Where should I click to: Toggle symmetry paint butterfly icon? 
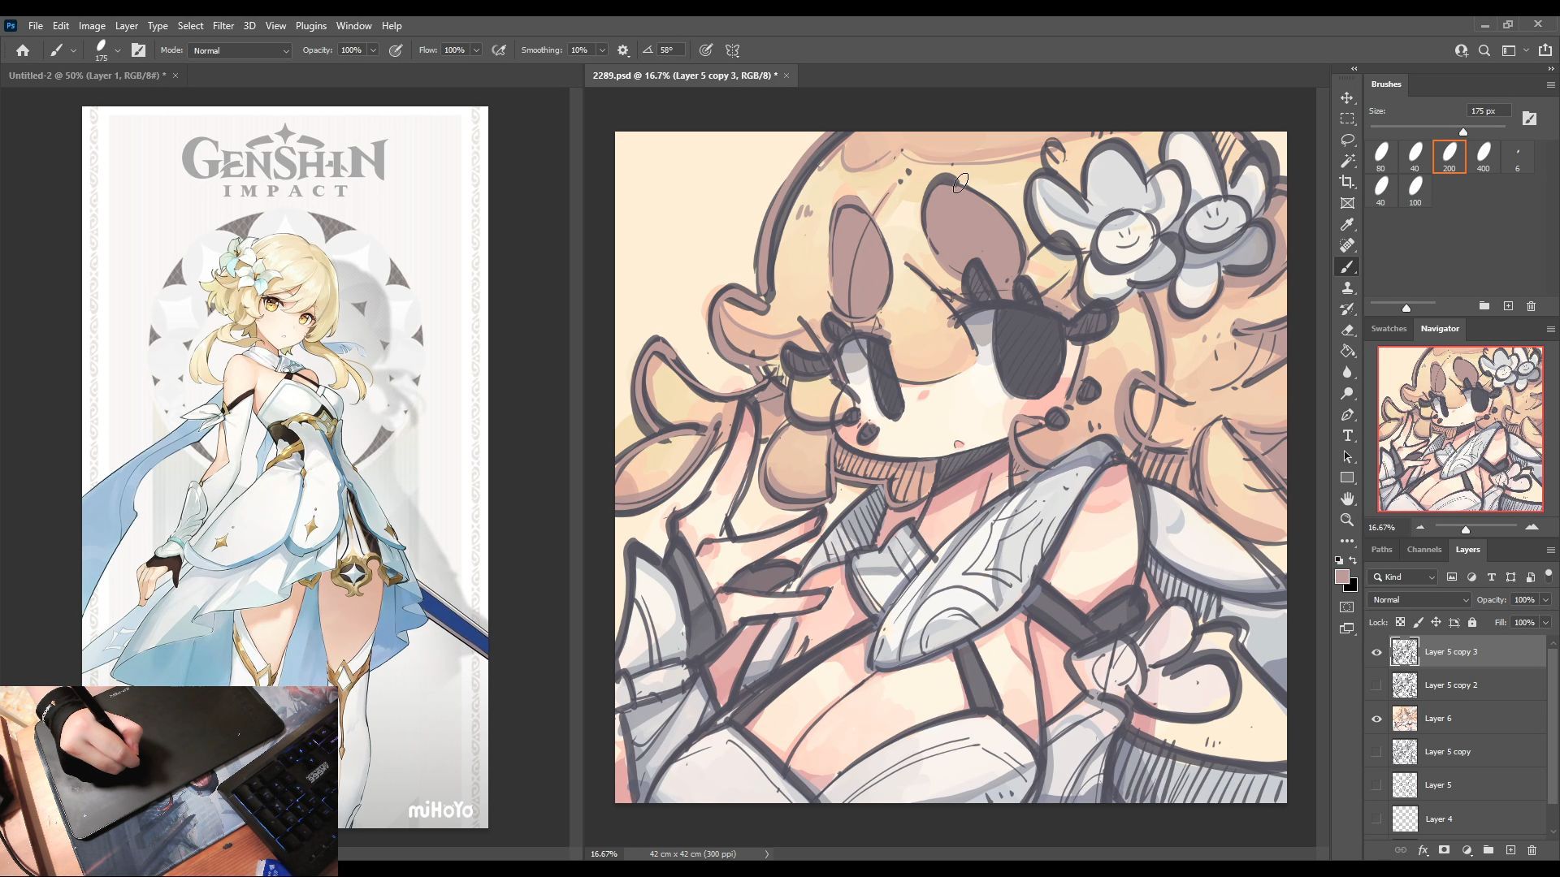click(732, 50)
